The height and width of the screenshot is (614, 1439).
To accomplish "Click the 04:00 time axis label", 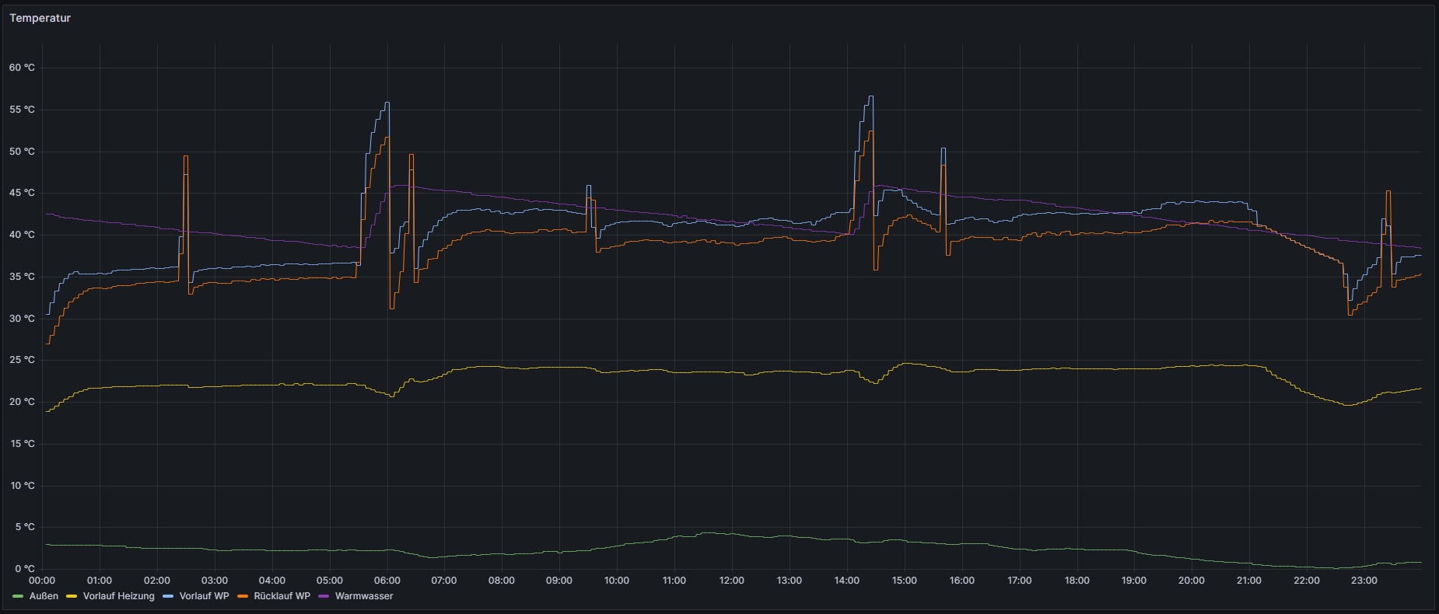I will [x=272, y=581].
